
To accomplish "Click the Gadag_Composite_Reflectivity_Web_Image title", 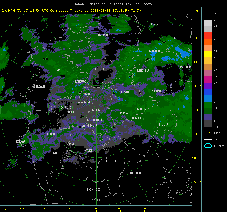I will [113, 4].
